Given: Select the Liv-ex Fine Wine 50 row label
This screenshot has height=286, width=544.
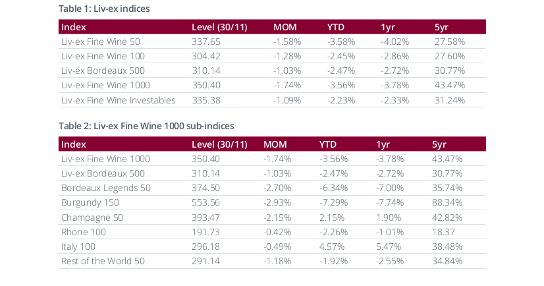Looking at the screenshot, I should [x=100, y=42].
